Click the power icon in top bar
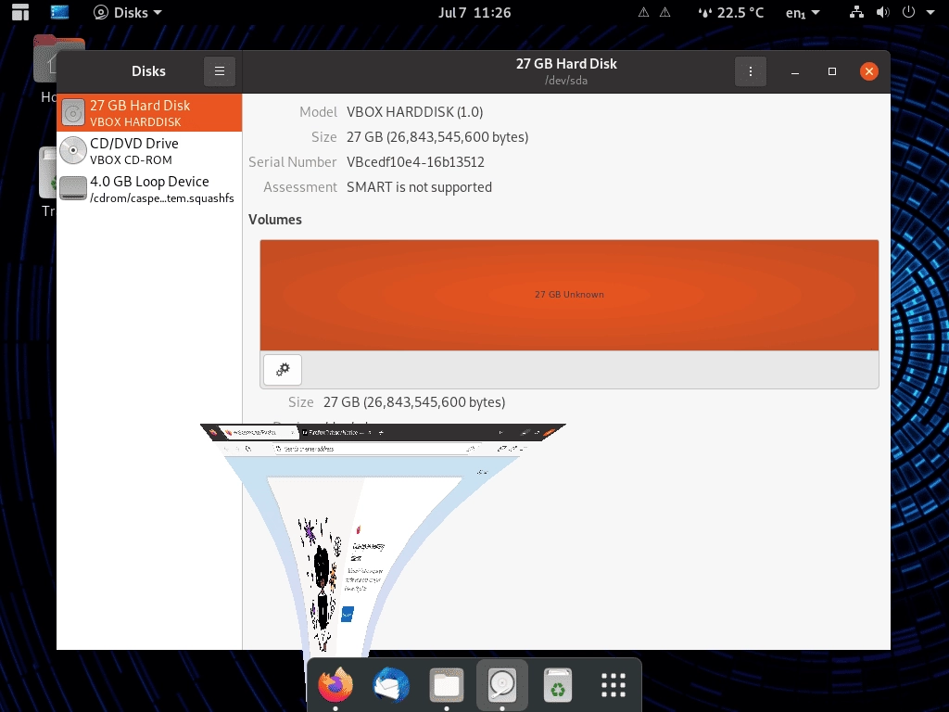949x712 pixels. (x=908, y=12)
